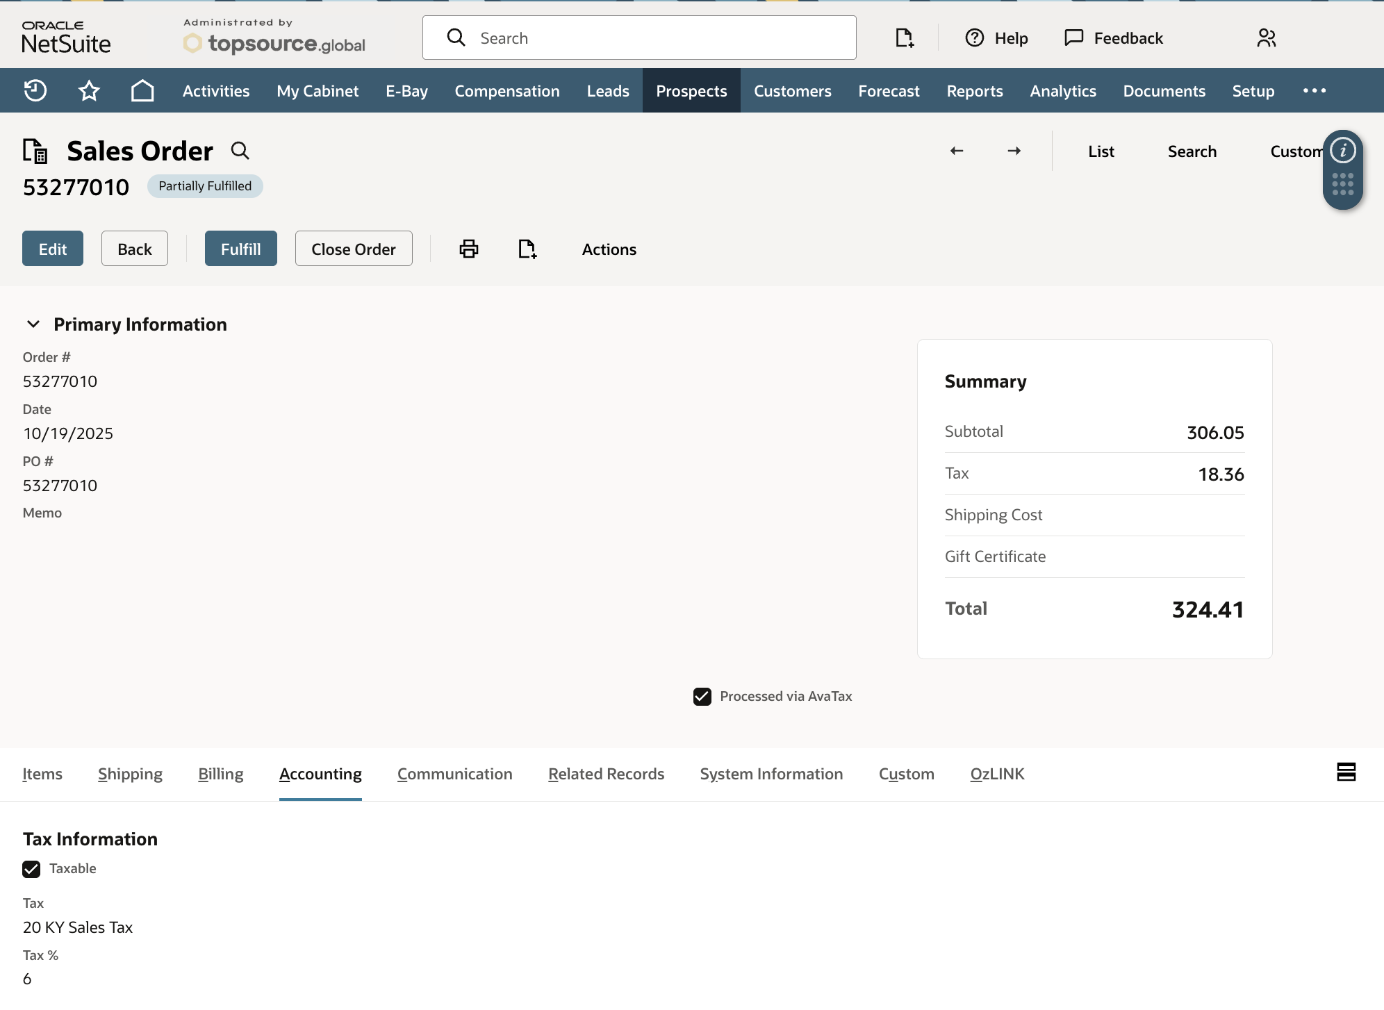Viewport: 1384px width, 1010px height.
Task: Click the dotted grid handle on floating panel
Action: 1343,184
